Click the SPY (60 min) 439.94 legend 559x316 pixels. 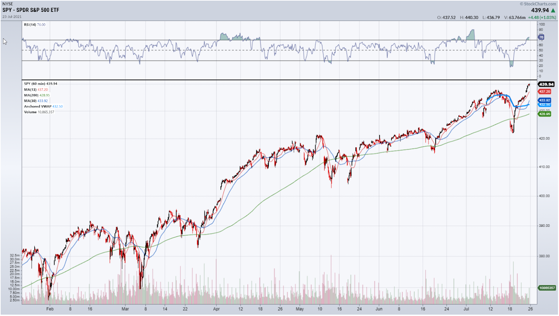[41, 84]
